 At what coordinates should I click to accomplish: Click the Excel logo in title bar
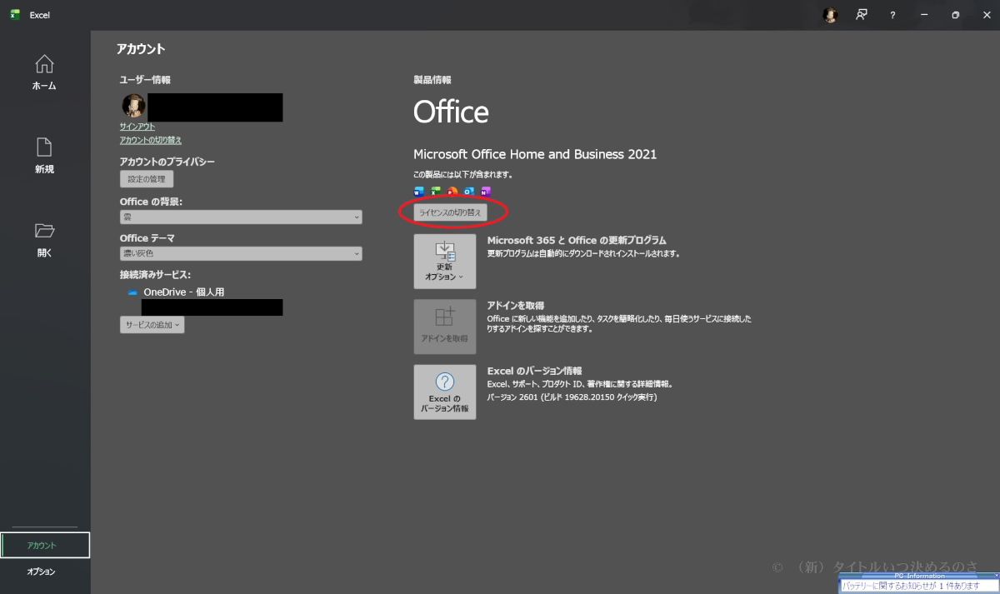[x=15, y=15]
